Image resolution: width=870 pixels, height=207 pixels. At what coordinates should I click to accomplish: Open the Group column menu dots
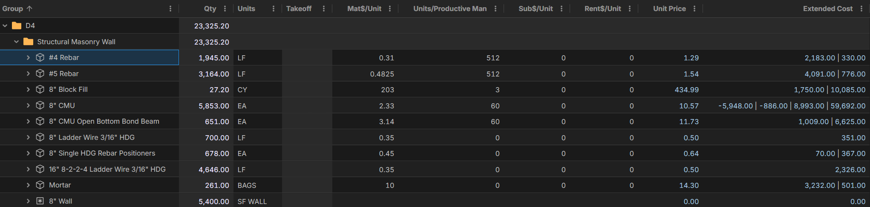[170, 9]
